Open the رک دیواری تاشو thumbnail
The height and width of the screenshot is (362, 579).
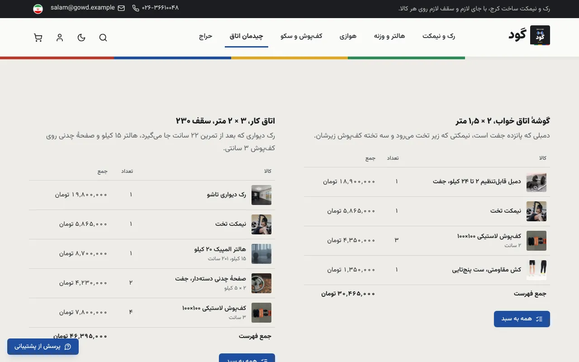click(261, 195)
